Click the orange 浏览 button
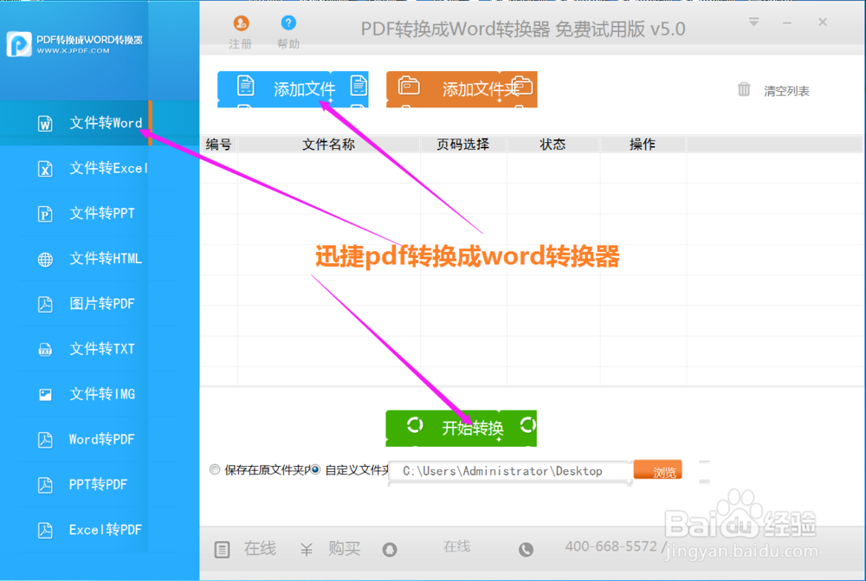Viewport: 866px width, 581px height. pos(657,469)
